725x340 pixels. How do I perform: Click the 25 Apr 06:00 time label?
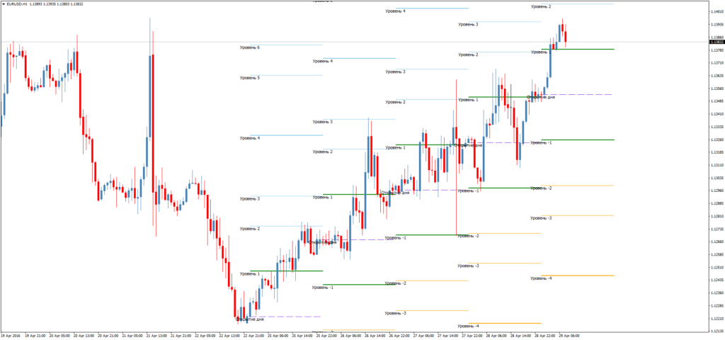277,336
